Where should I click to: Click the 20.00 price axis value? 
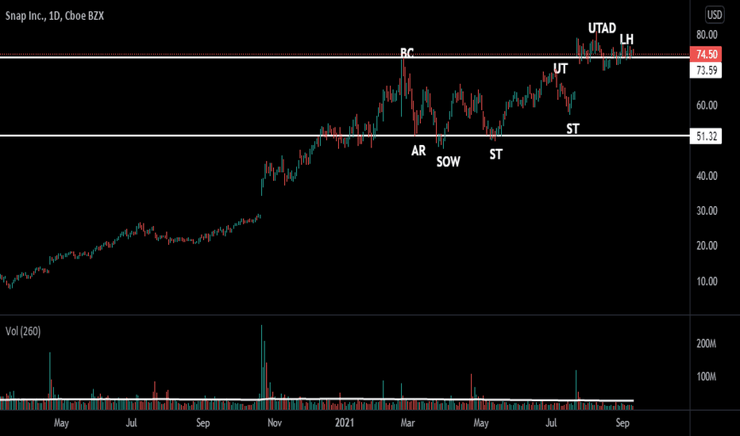[707, 246]
